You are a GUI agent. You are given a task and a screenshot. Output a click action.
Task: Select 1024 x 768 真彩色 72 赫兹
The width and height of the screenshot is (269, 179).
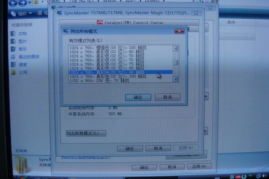[x=121, y=60]
